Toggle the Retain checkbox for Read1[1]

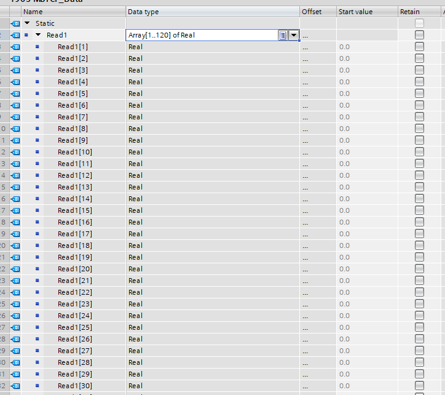tap(419, 47)
